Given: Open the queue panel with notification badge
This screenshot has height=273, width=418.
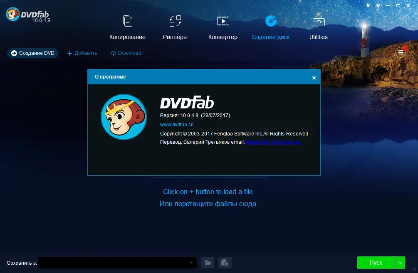Looking at the screenshot, I should 400,53.
